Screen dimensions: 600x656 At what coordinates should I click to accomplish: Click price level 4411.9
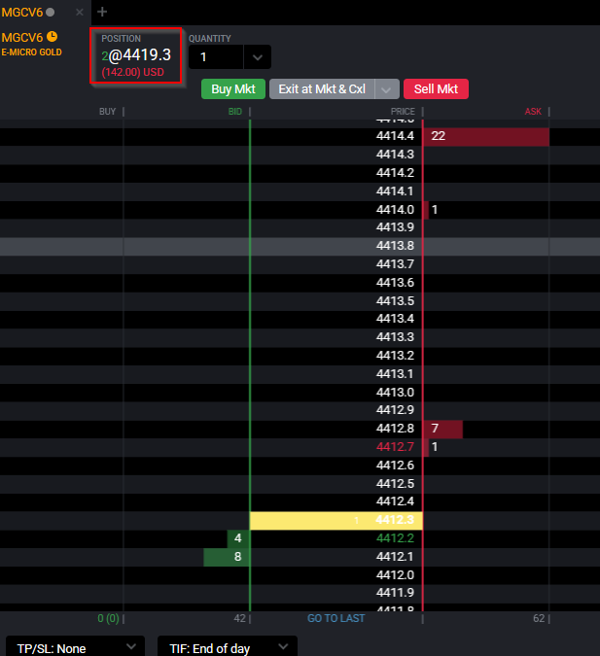pyautogui.click(x=395, y=593)
